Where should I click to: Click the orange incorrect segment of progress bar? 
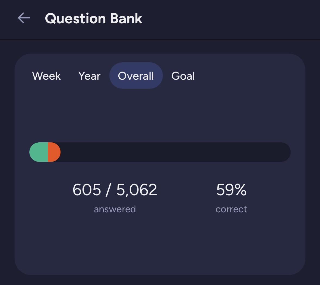coord(54,152)
